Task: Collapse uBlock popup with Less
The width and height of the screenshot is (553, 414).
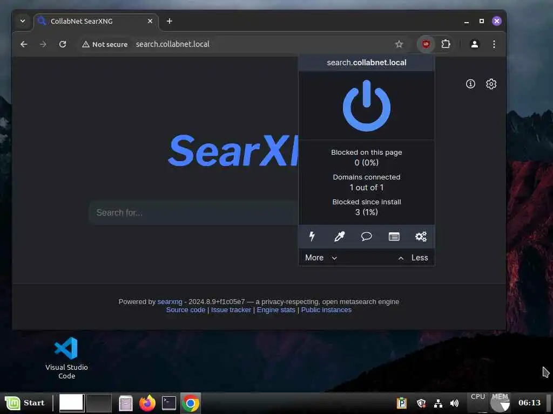Action: click(x=413, y=258)
